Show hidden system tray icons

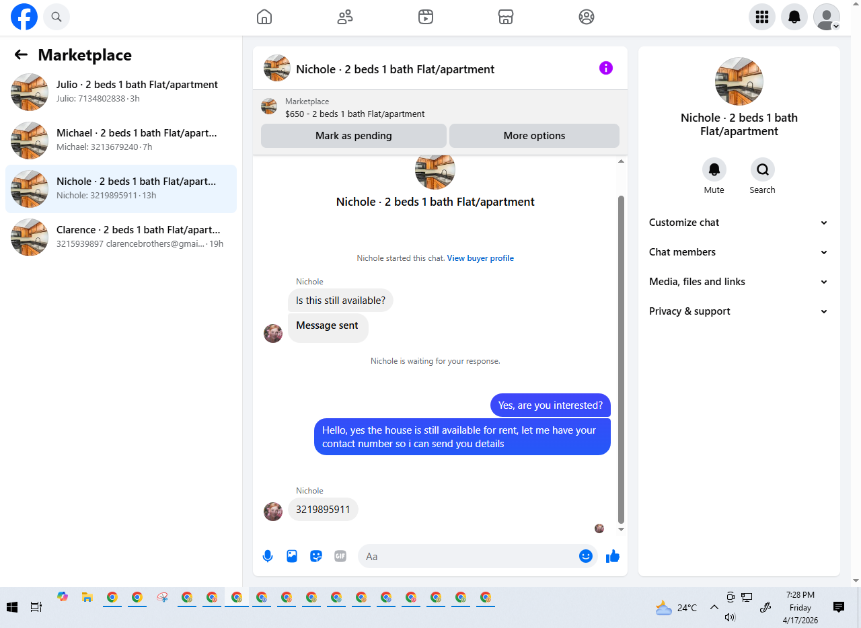point(714,607)
